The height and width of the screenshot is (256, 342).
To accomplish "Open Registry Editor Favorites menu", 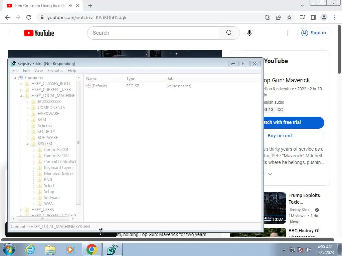I will tap(55, 71).
